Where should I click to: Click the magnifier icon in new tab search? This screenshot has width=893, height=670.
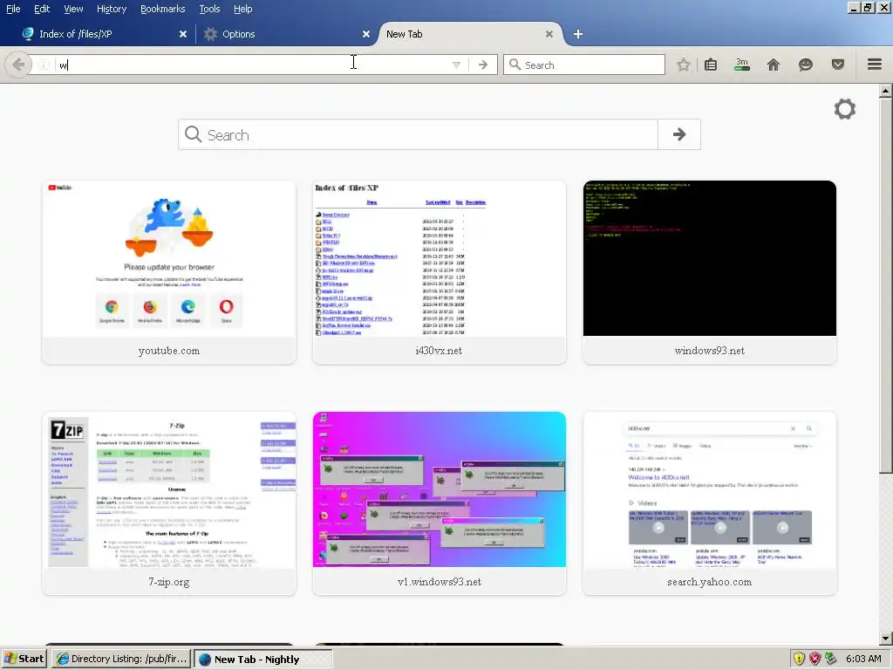point(193,134)
